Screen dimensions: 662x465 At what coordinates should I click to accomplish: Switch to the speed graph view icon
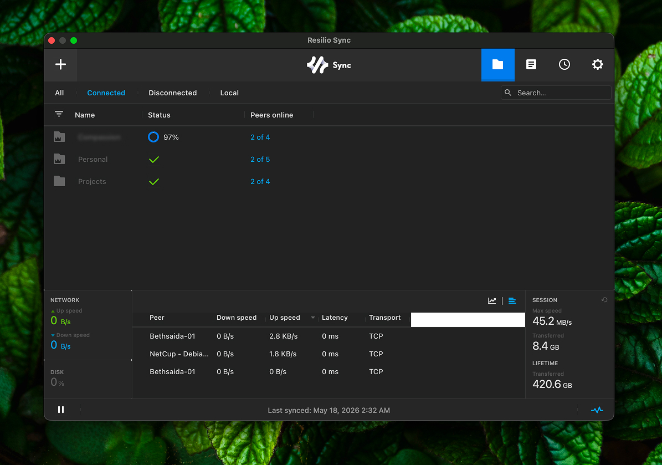click(x=492, y=301)
